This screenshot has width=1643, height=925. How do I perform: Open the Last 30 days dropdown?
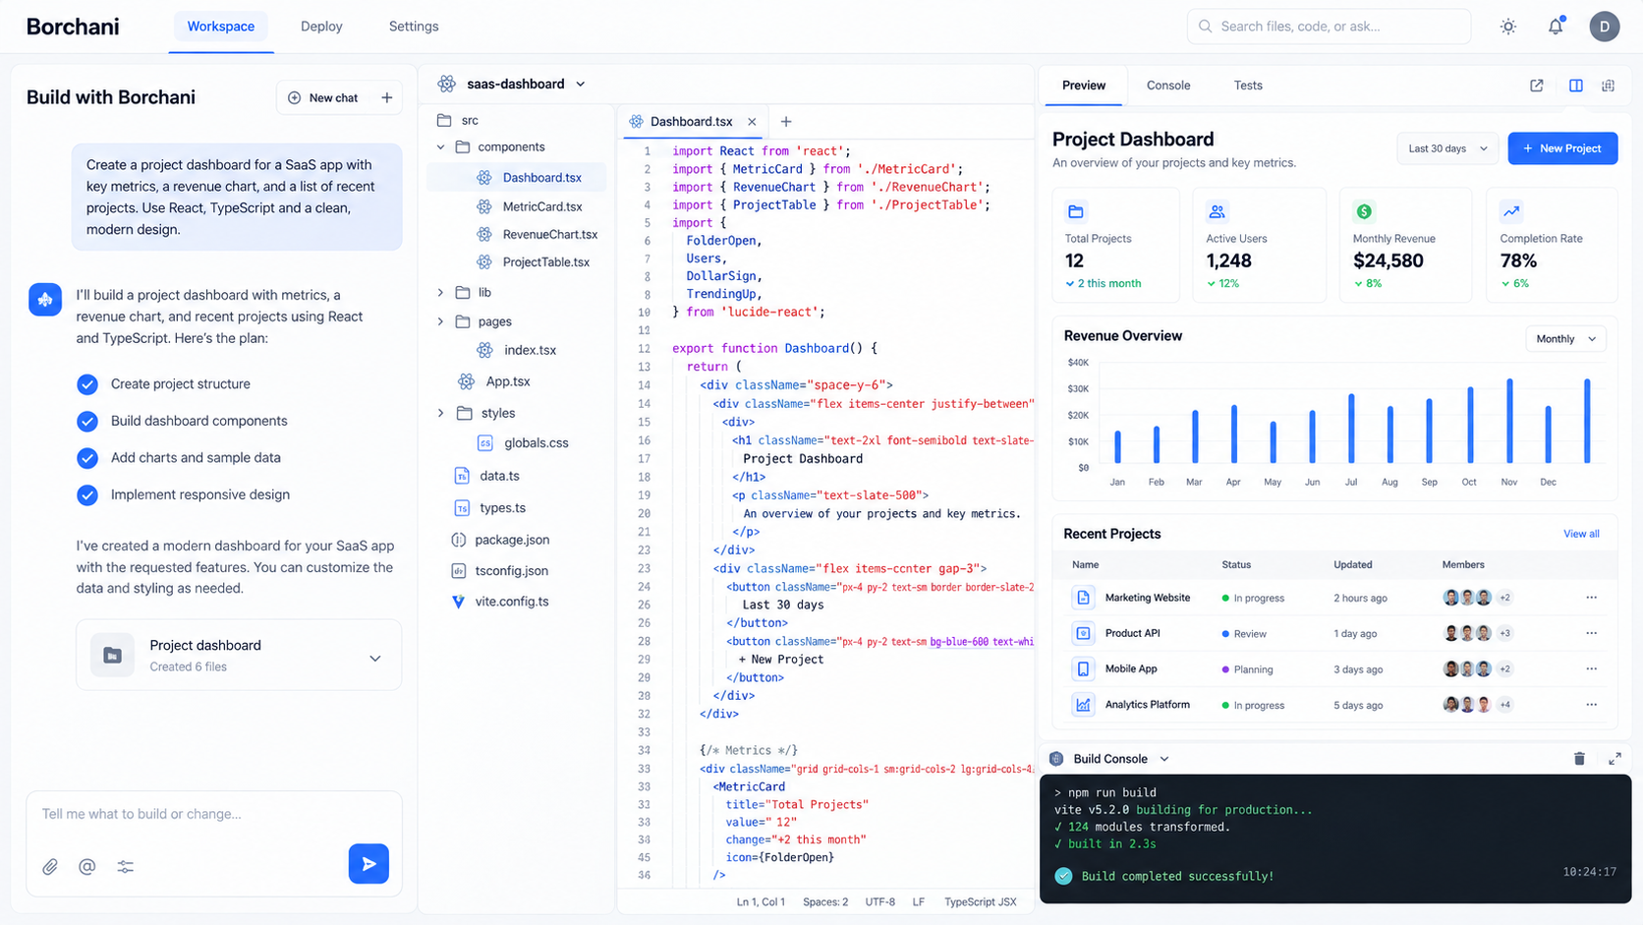point(1447,148)
